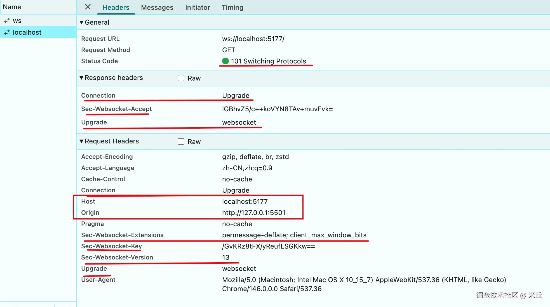Enable Raw view for Request Headers

(x=181, y=141)
